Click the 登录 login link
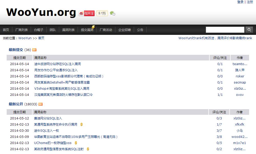 240,2
